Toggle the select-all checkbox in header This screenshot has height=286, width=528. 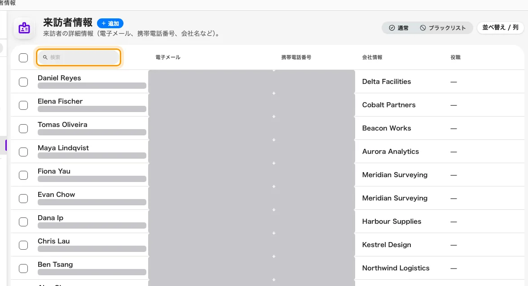click(x=23, y=58)
